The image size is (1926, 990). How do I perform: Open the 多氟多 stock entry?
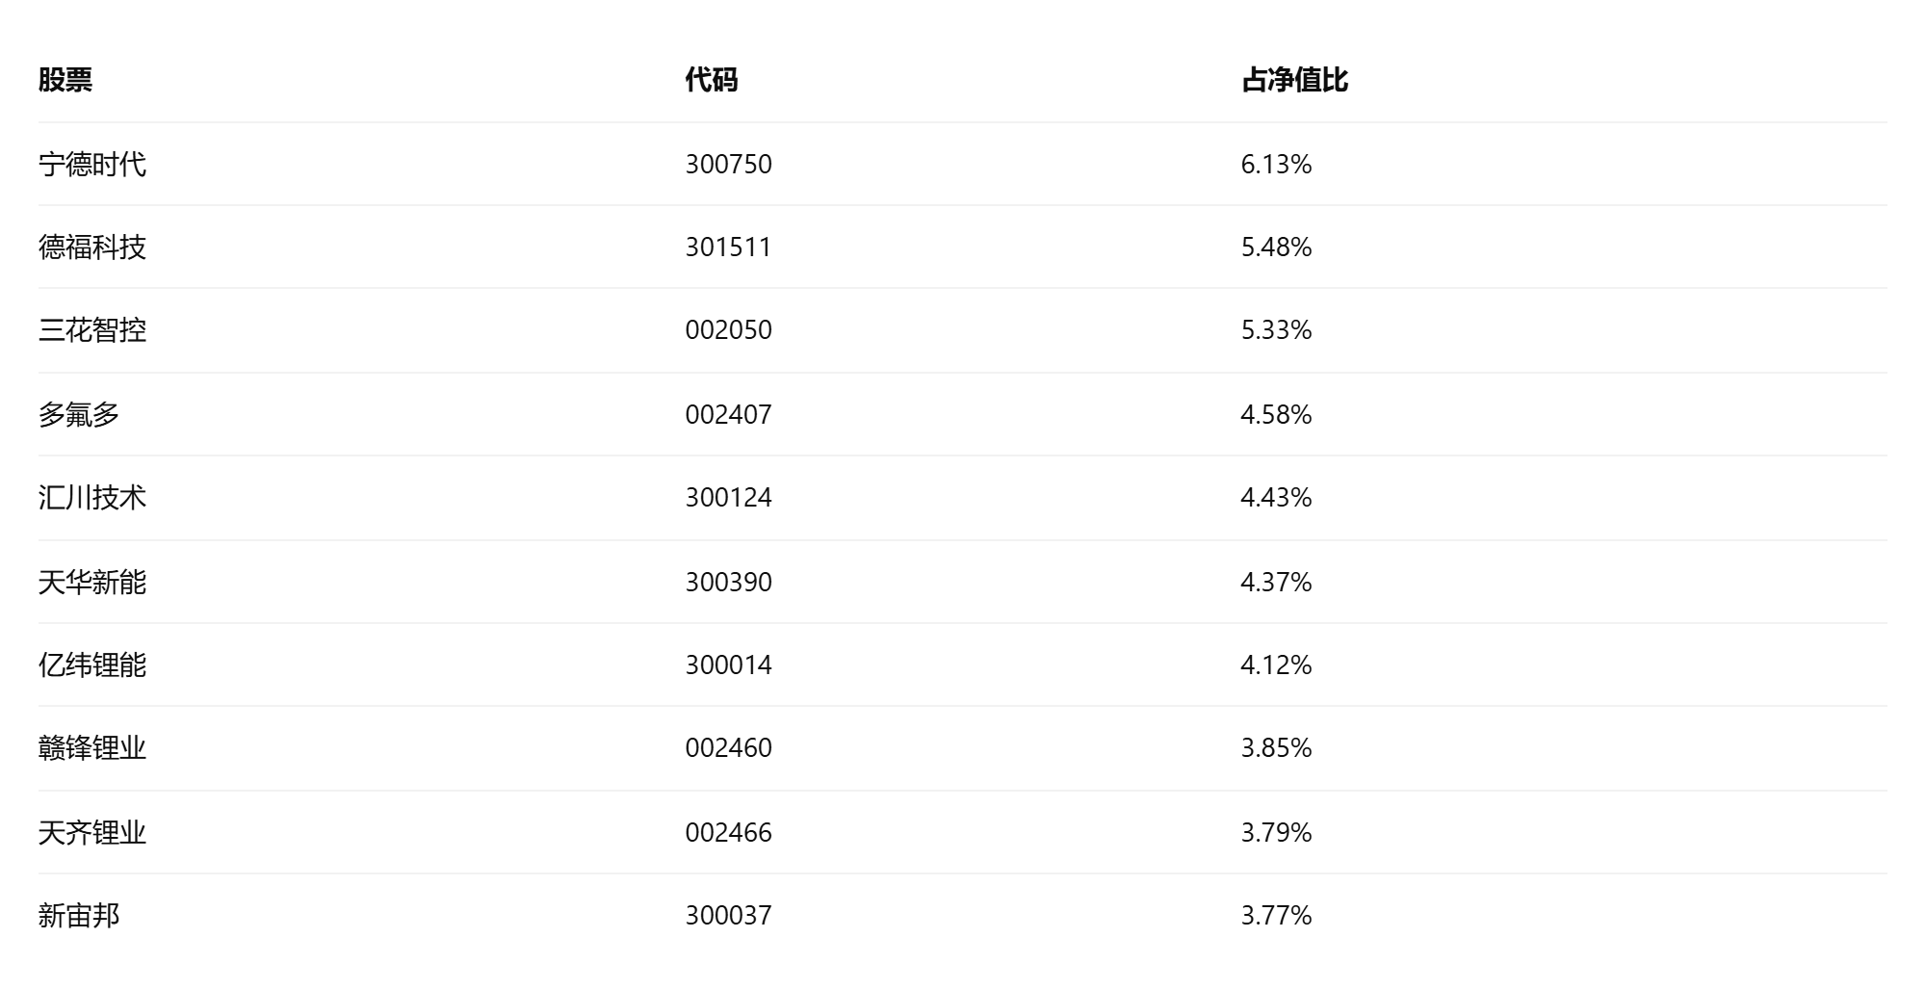(x=79, y=415)
